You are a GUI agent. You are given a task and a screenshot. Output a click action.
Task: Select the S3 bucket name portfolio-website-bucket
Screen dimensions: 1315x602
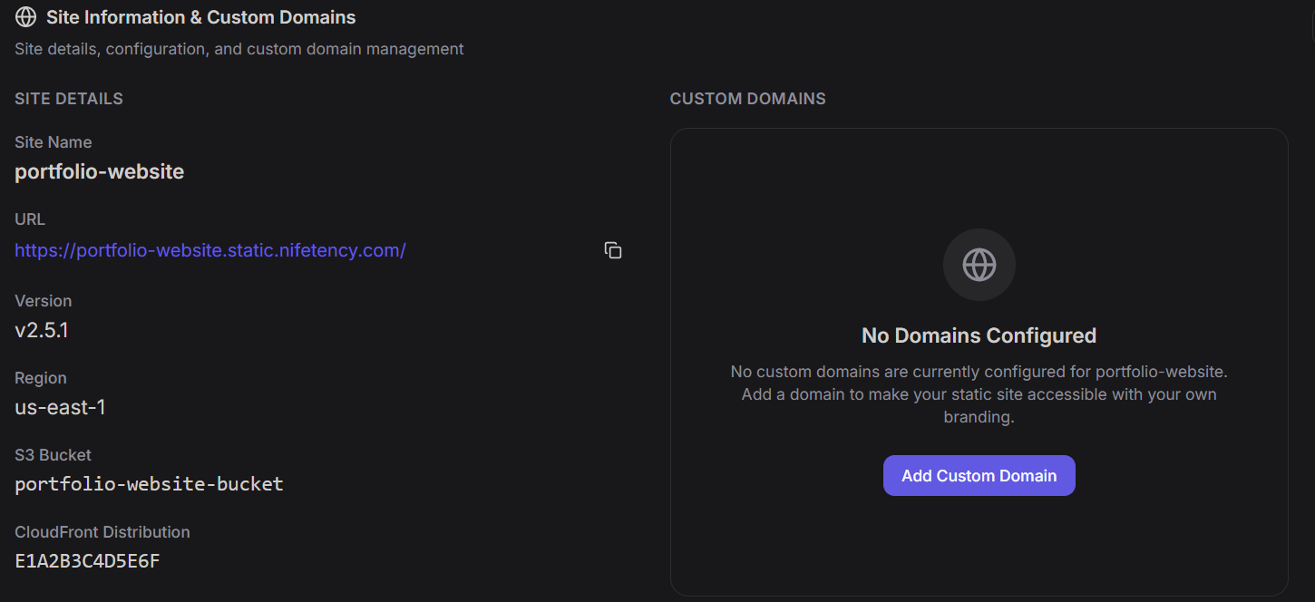(x=150, y=484)
